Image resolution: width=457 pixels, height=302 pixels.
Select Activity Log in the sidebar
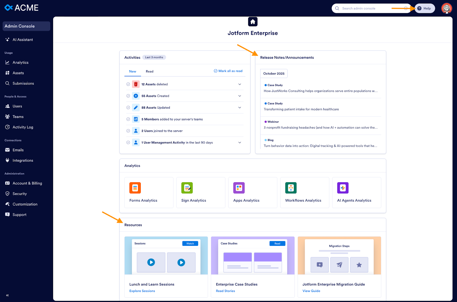tap(23, 127)
